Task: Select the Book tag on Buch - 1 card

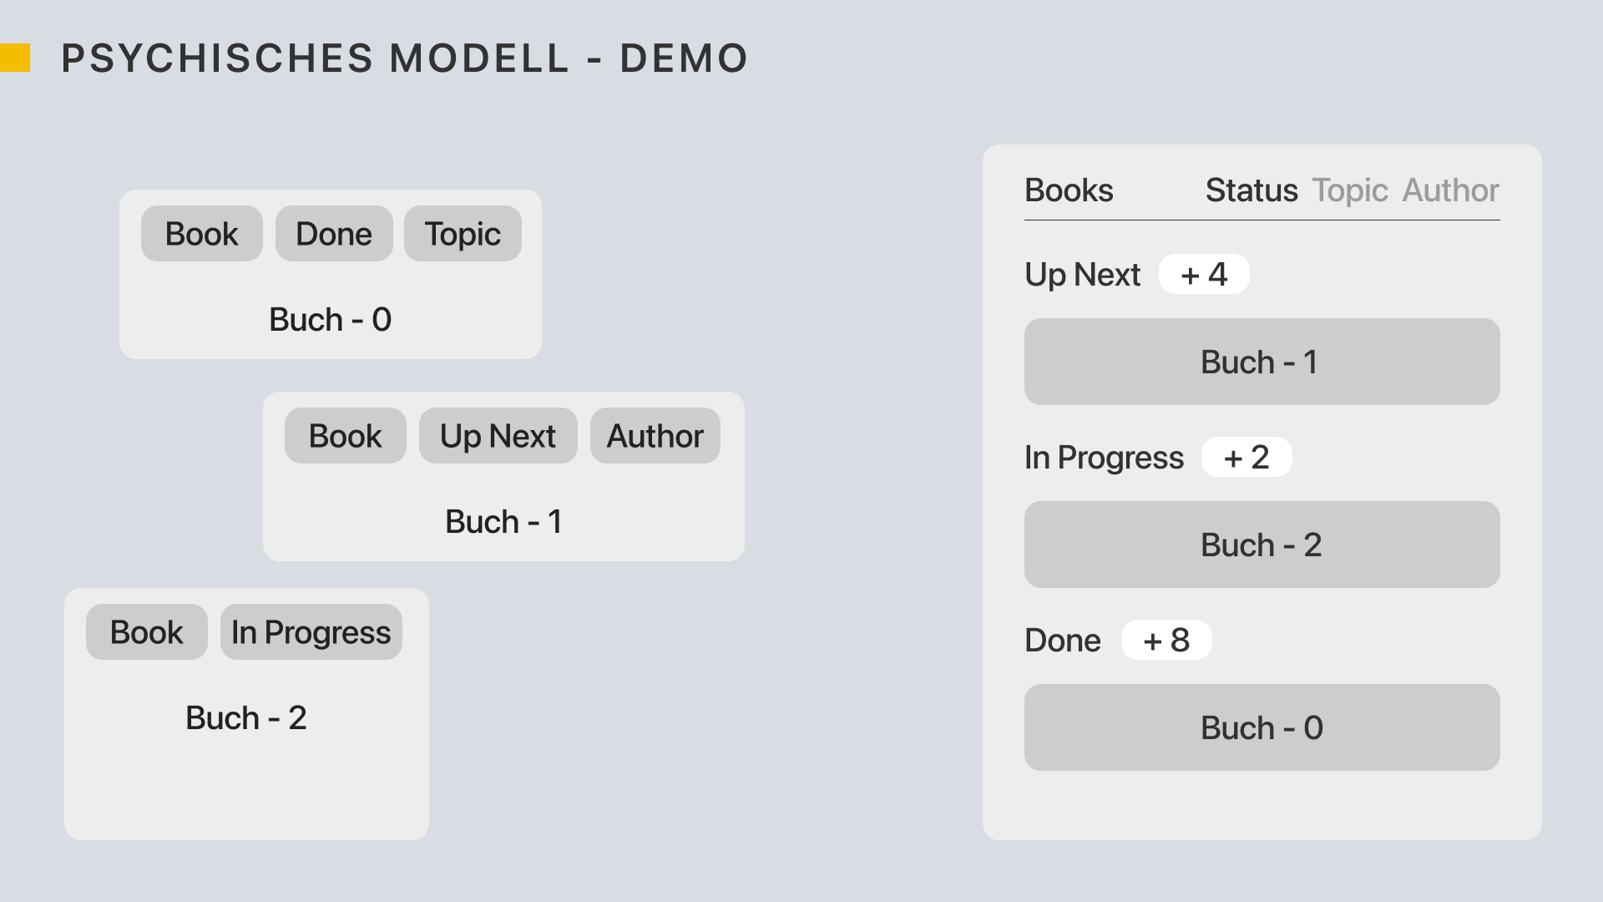Action: coord(345,436)
